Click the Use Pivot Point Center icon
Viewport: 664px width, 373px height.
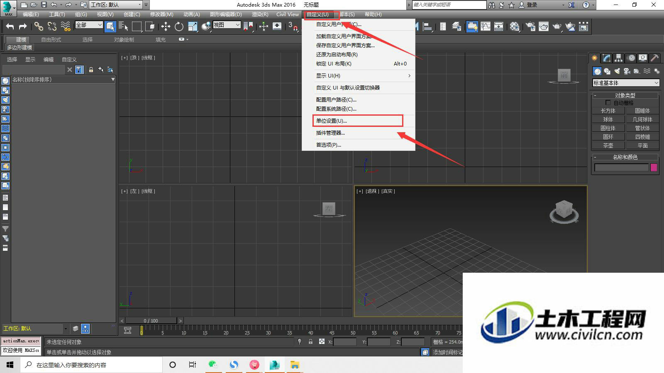[248, 27]
